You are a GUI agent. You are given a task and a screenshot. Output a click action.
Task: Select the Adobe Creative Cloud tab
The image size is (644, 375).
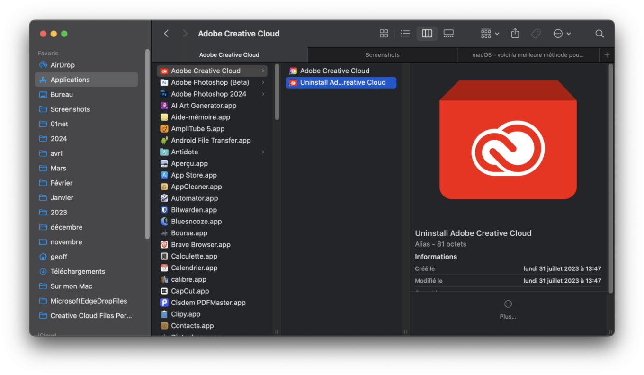coord(229,55)
